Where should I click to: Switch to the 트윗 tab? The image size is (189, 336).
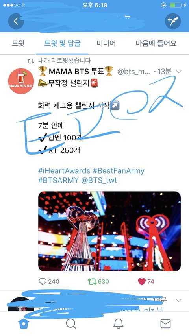tap(18, 43)
